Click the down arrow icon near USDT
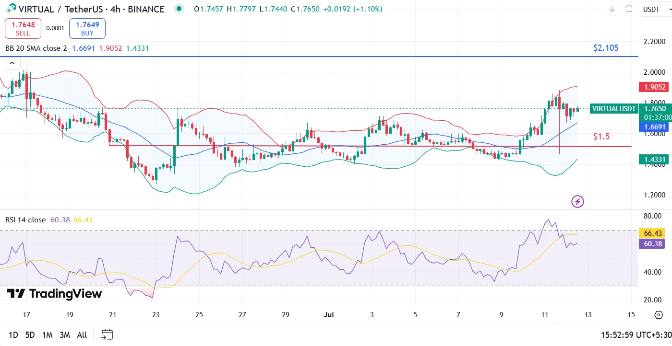The height and width of the screenshot is (346, 672). [x=612, y=9]
